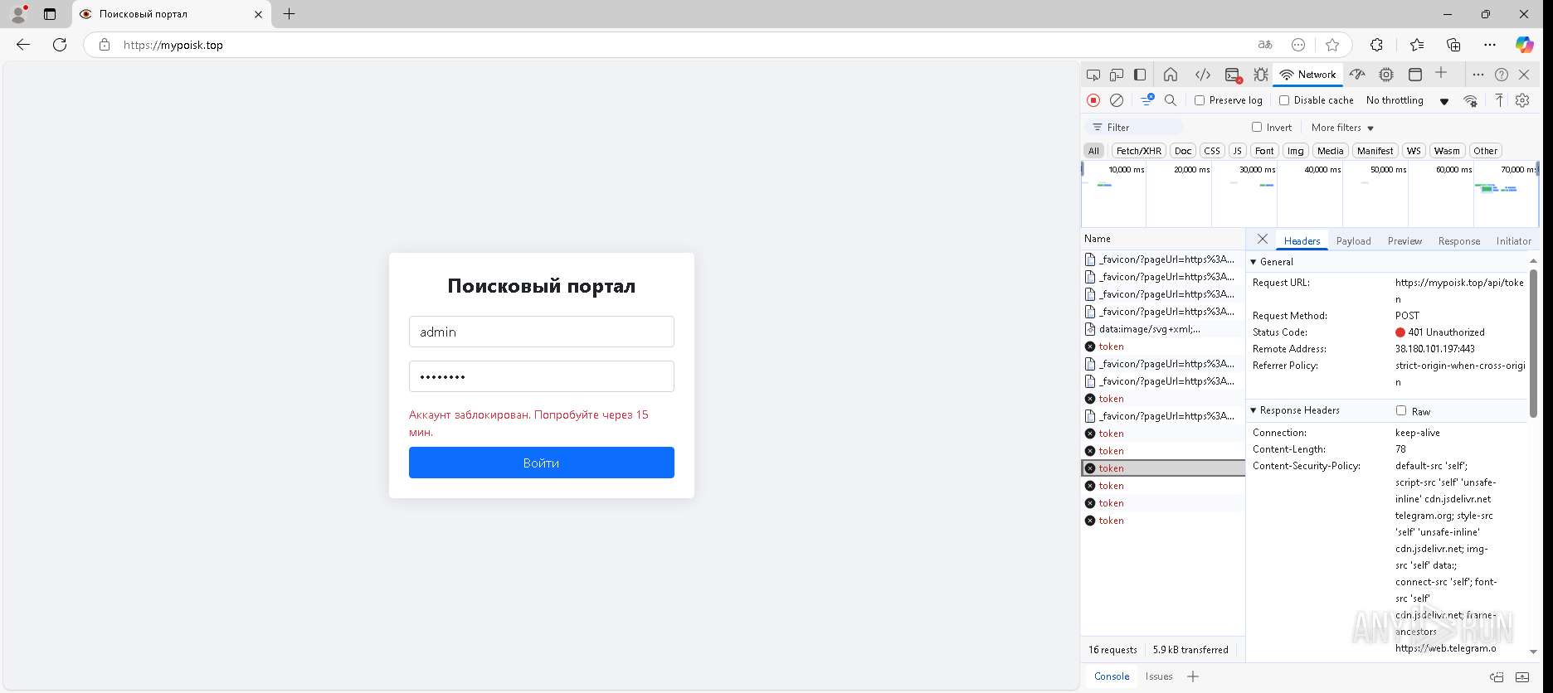The height and width of the screenshot is (693, 1553).
Task: Switch to the Preview tab
Action: tap(1405, 241)
